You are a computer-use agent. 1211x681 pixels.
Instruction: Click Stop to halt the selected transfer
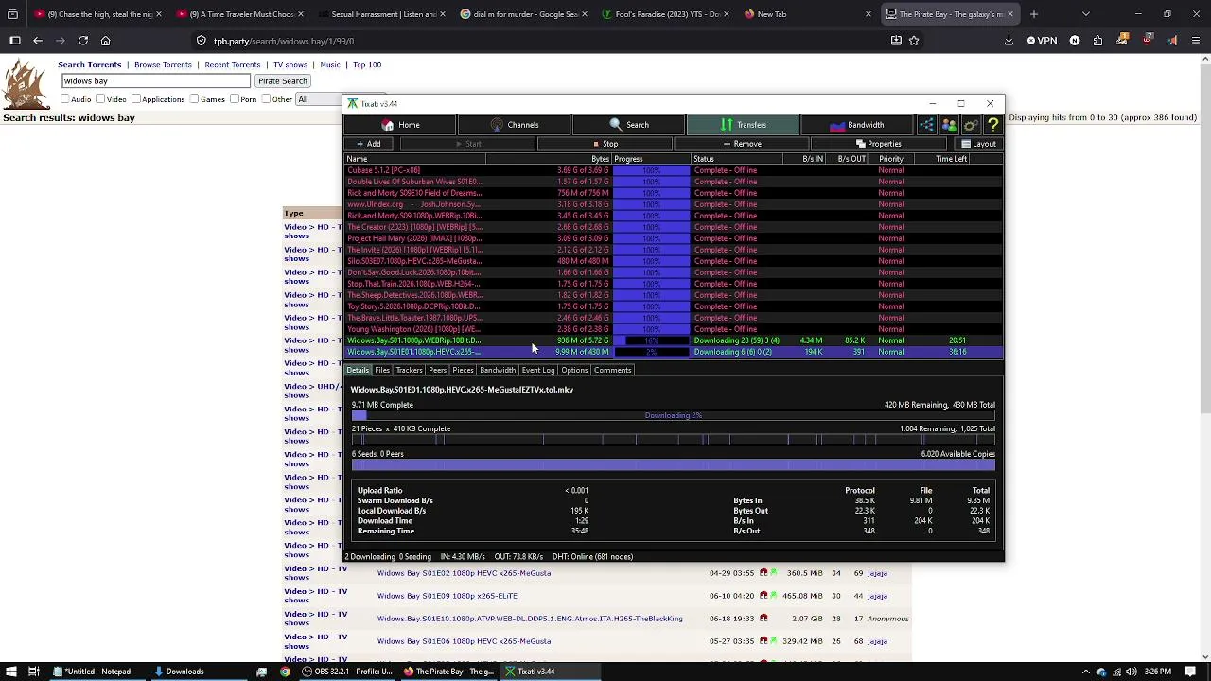pos(605,144)
